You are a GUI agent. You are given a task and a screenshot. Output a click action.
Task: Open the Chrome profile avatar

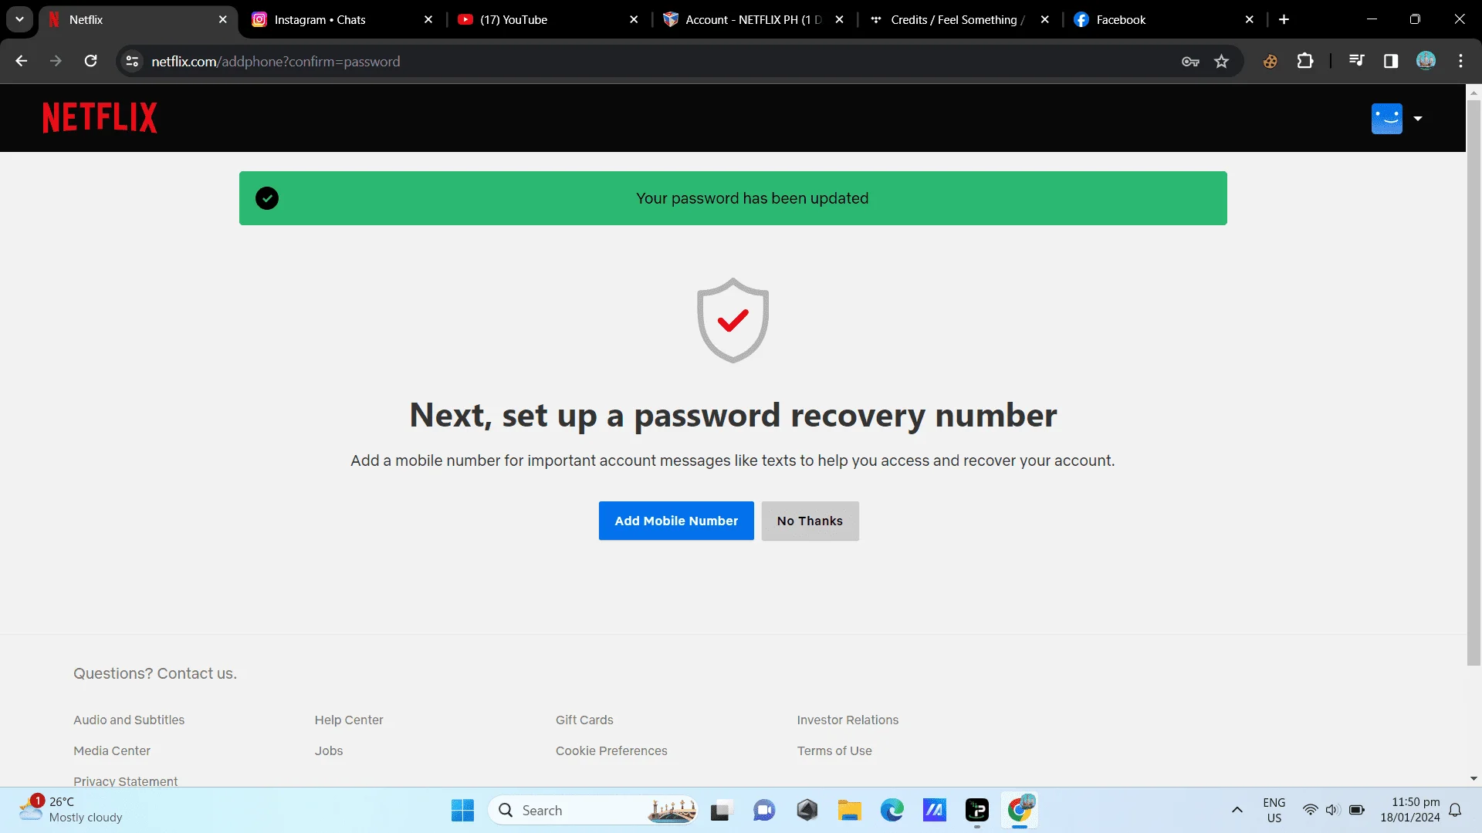1426,61
